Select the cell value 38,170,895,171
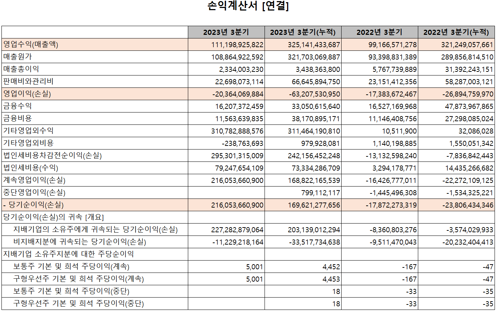496x311 pixels. (x=316, y=119)
